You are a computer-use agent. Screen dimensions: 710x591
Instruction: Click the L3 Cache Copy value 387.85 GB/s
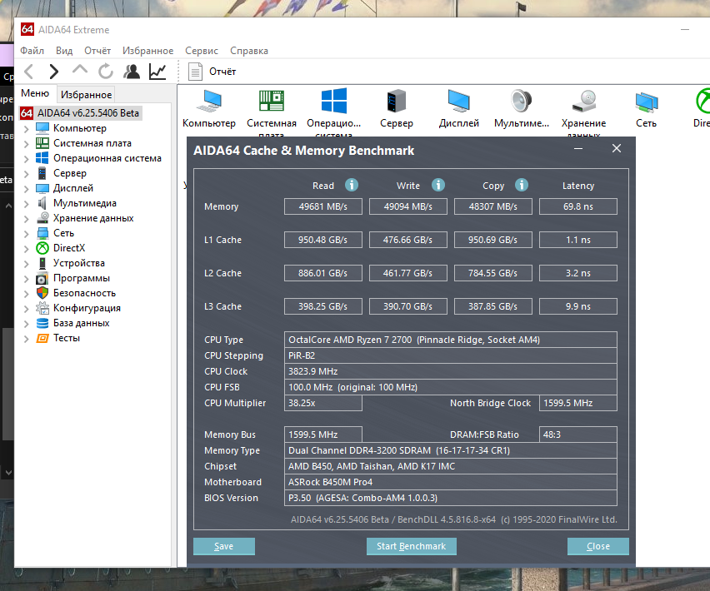click(492, 306)
